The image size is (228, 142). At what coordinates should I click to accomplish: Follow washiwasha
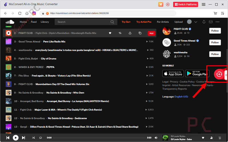215,54
